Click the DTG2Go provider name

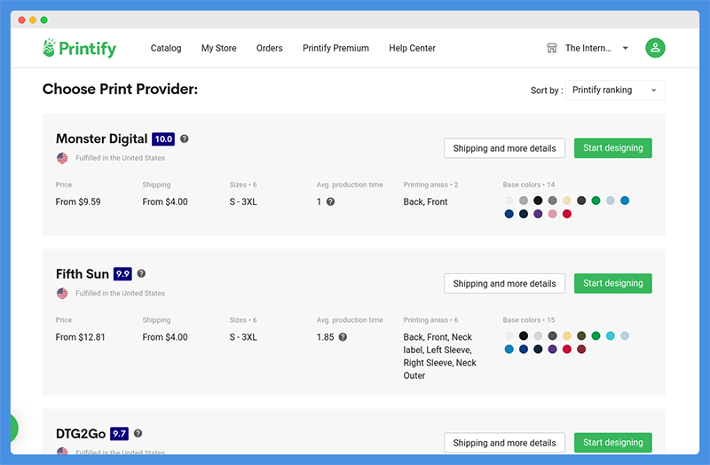pos(81,434)
